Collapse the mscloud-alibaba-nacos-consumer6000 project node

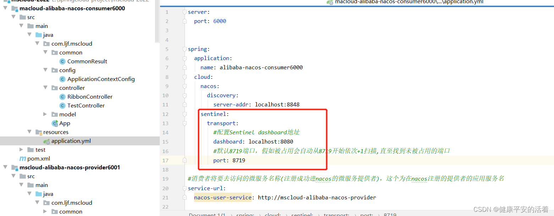(5, 8)
